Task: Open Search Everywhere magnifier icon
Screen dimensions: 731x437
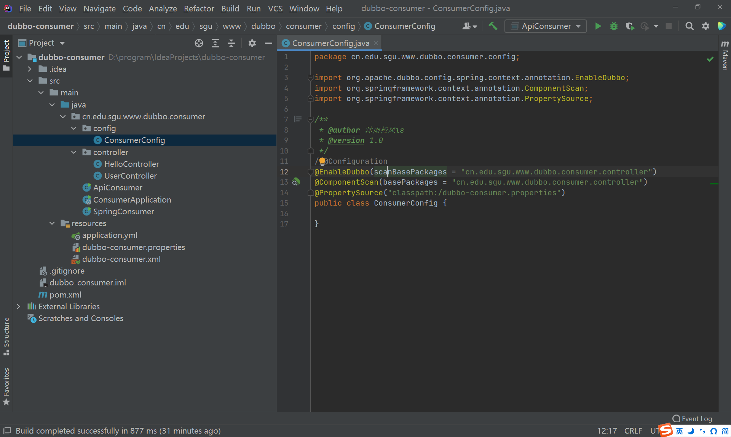Action: click(x=690, y=26)
